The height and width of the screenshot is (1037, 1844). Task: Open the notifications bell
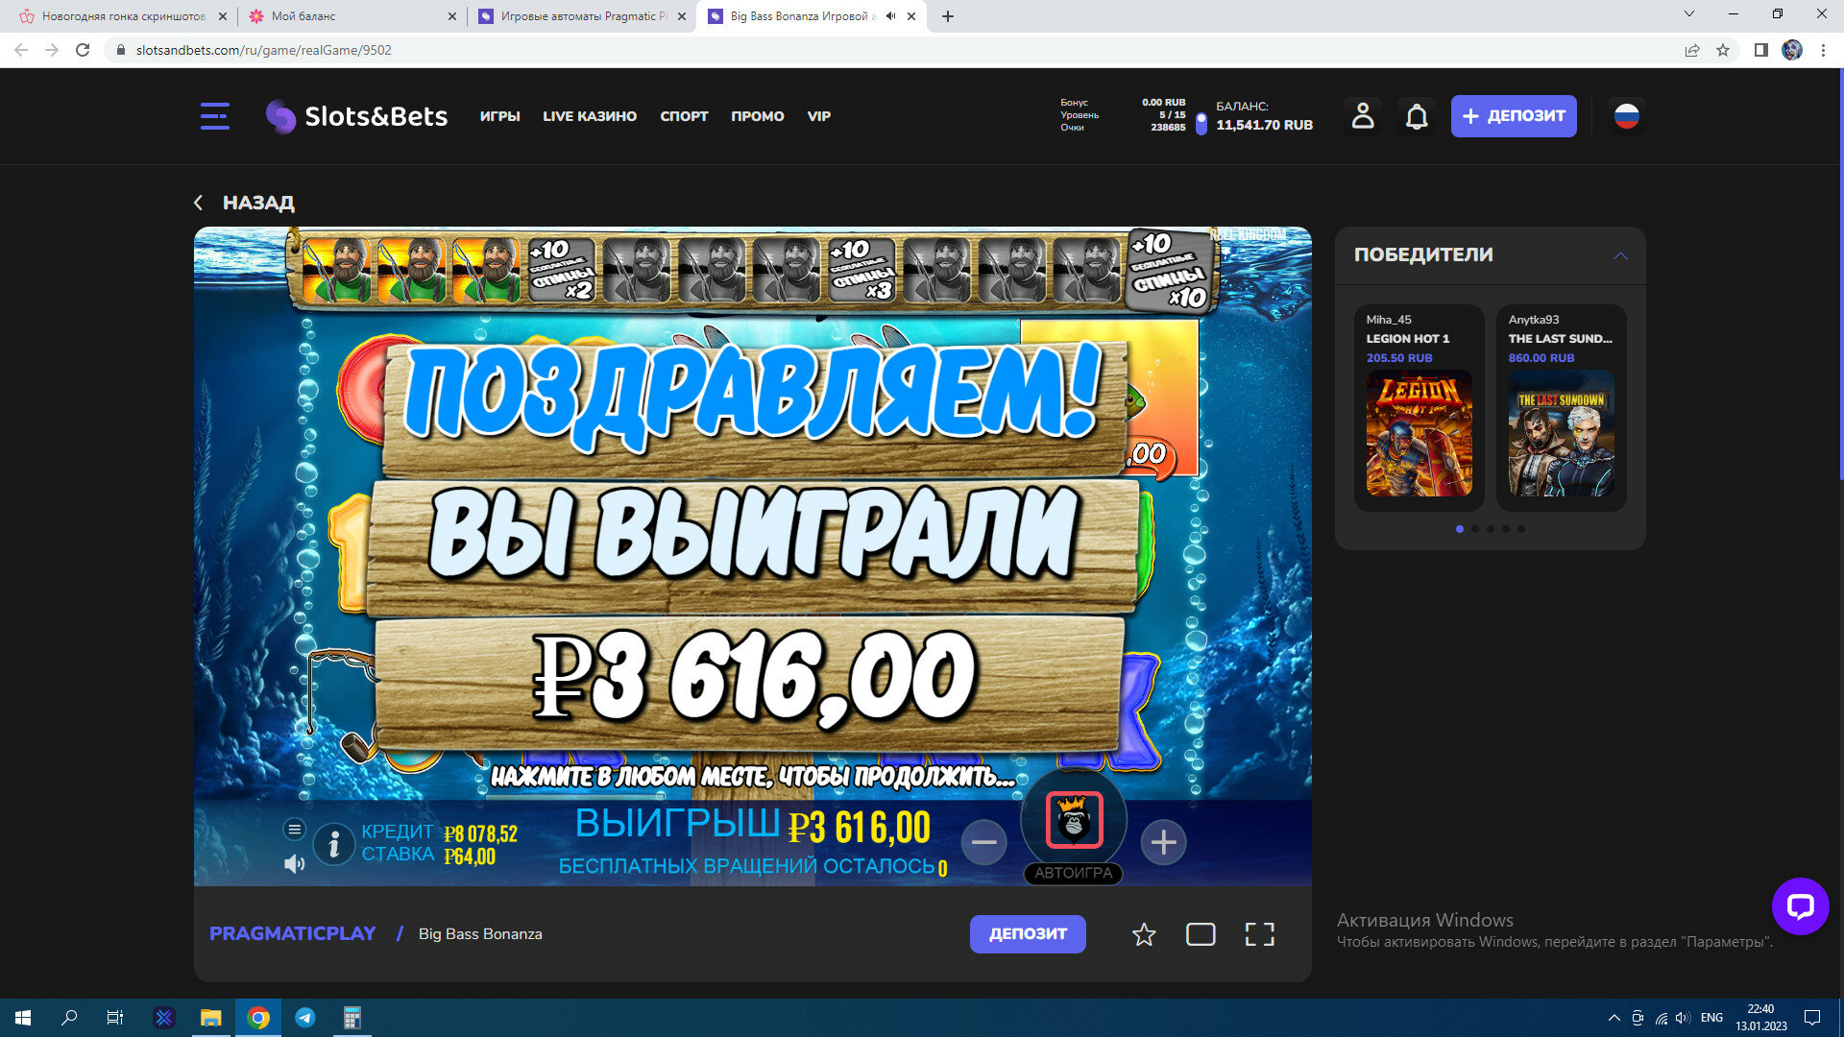pos(1417,116)
